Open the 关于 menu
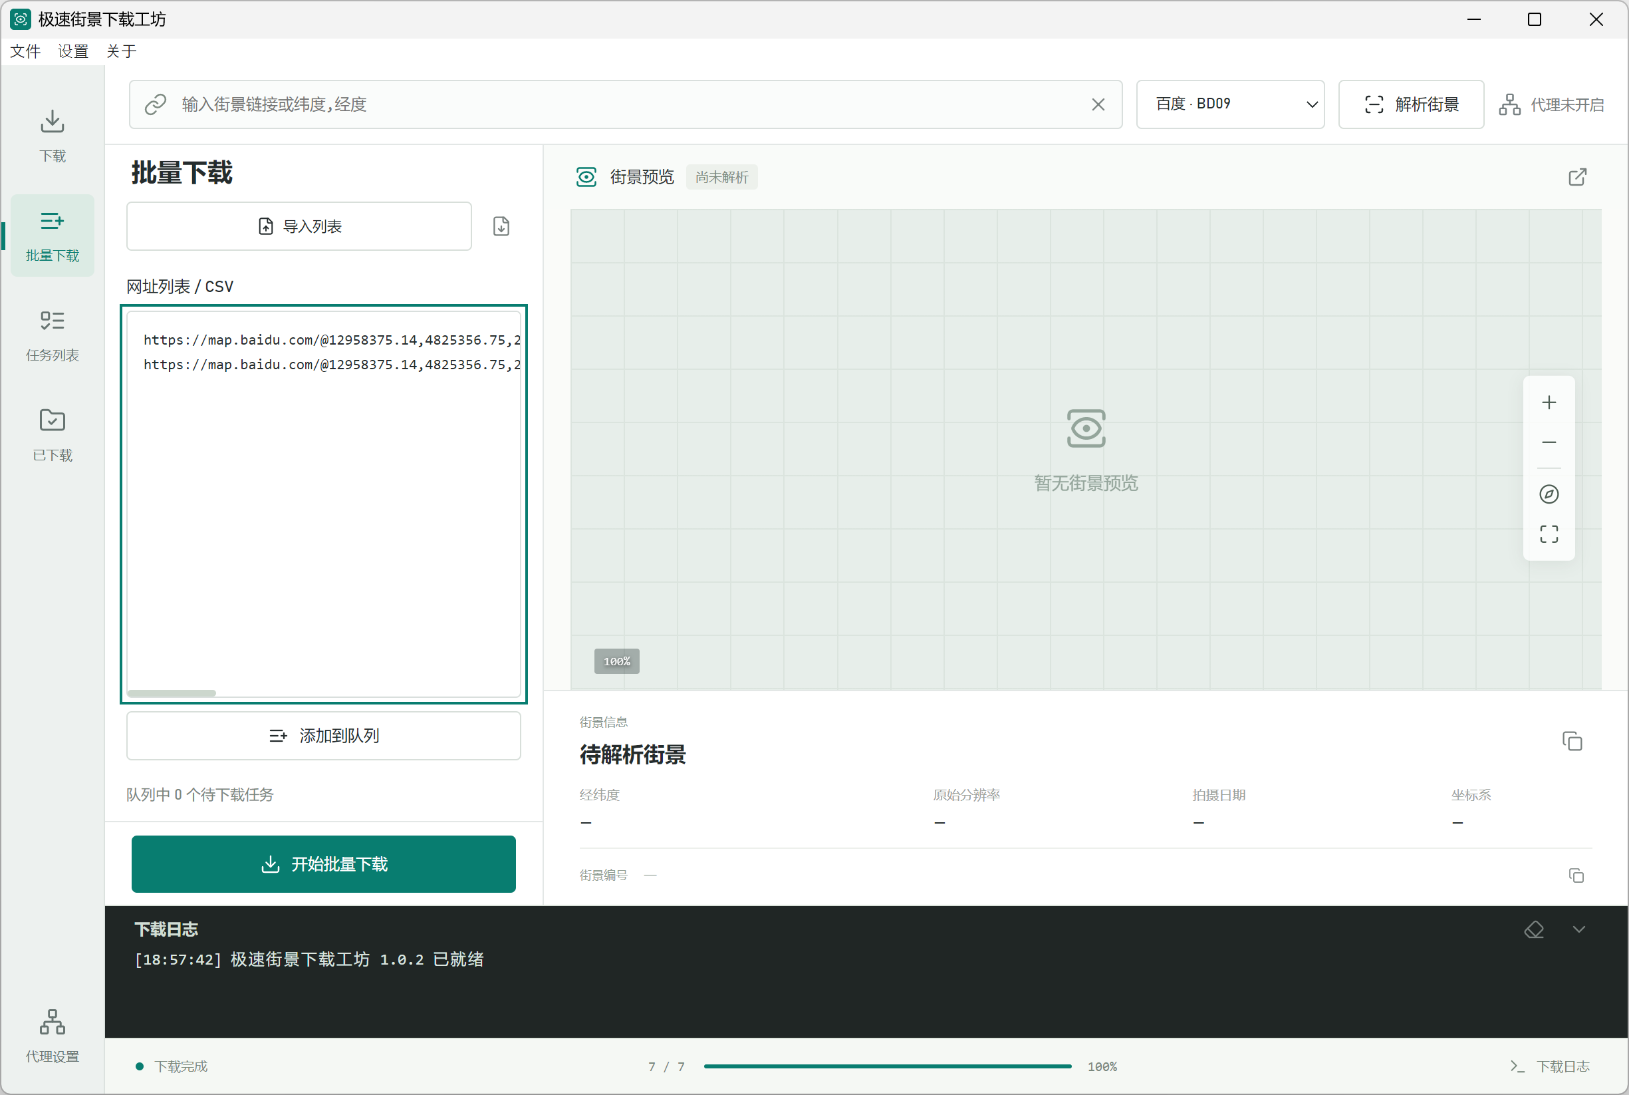Image resolution: width=1629 pixels, height=1095 pixels. point(122,52)
